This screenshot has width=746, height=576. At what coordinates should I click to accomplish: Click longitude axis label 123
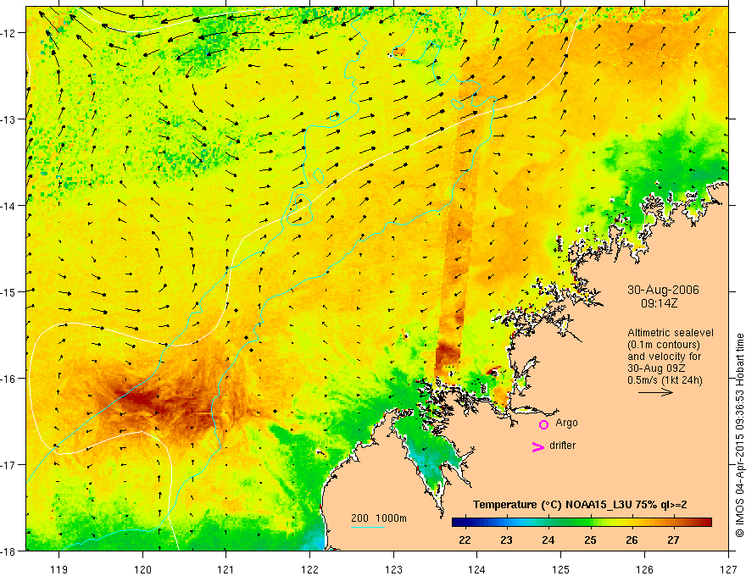393,569
